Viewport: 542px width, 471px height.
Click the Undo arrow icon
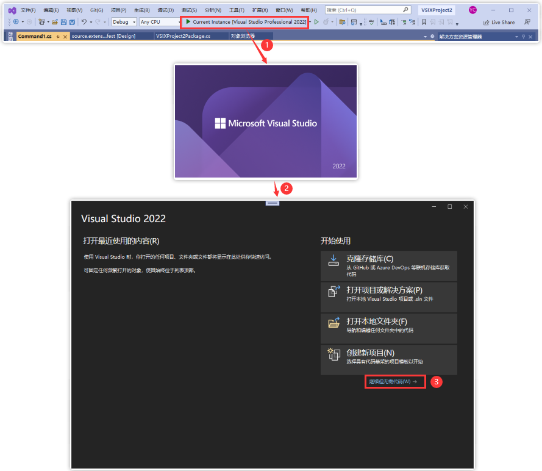[x=84, y=22]
